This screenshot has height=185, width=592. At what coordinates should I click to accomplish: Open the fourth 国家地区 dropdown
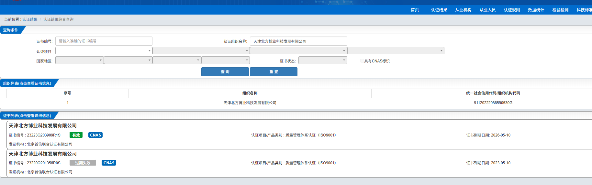(x=226, y=60)
